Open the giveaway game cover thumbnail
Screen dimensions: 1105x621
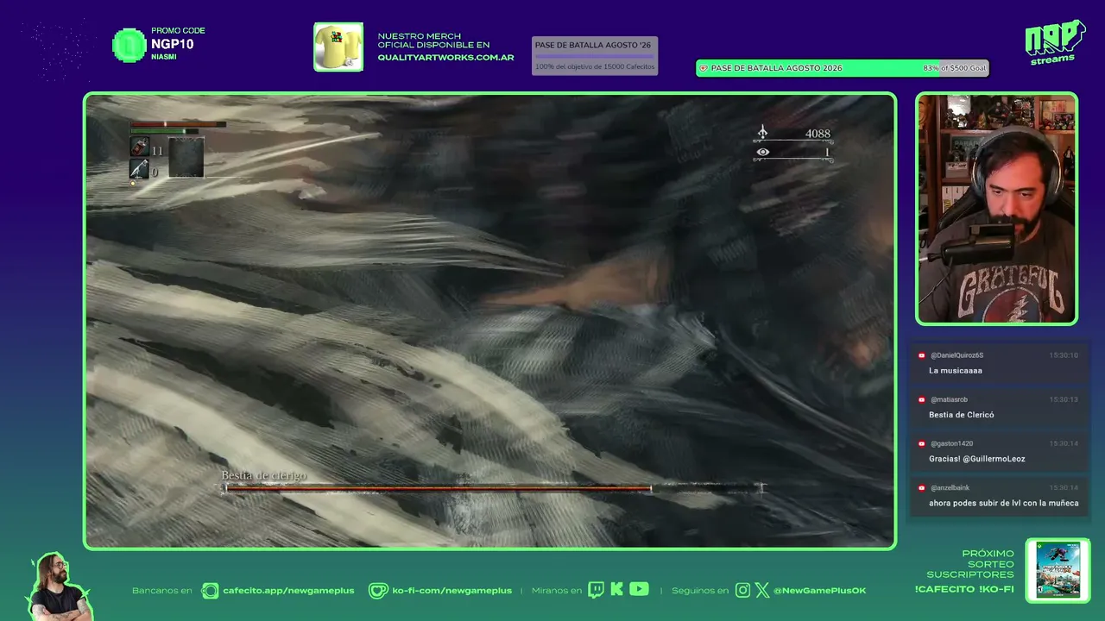point(1058,570)
